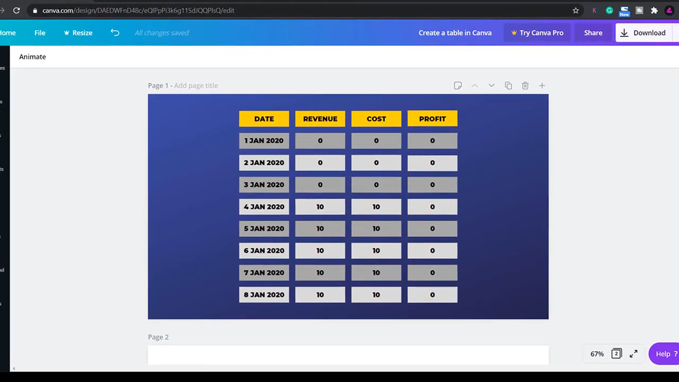Click the browser address bar URL

(138, 11)
